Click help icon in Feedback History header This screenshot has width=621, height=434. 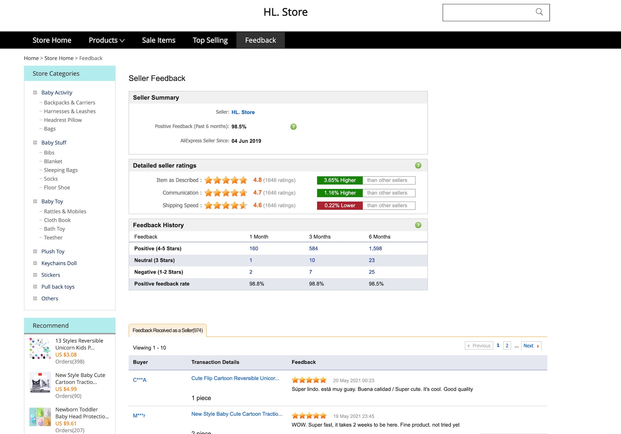coord(418,225)
